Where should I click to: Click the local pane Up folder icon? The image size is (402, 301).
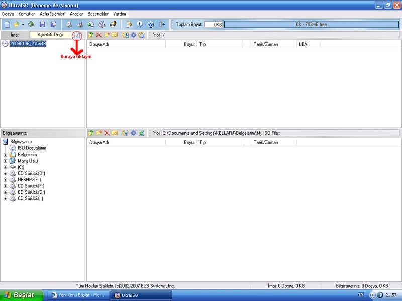91,133
